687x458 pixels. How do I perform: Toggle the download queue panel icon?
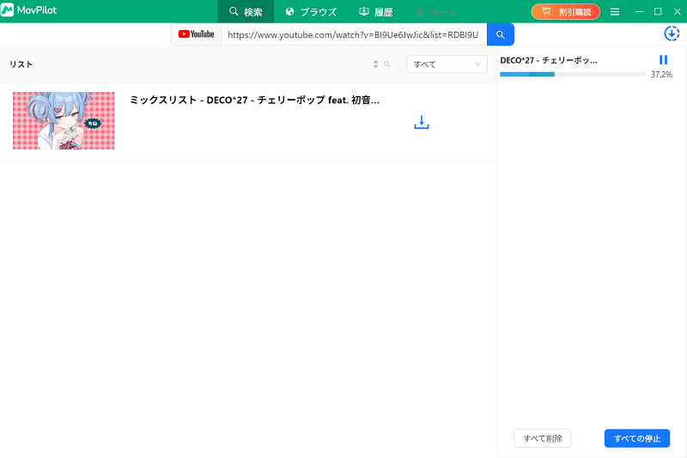[x=672, y=34]
